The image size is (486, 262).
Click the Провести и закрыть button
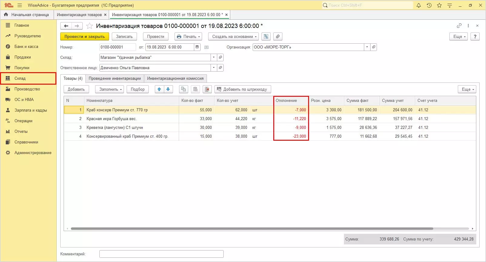coord(85,36)
